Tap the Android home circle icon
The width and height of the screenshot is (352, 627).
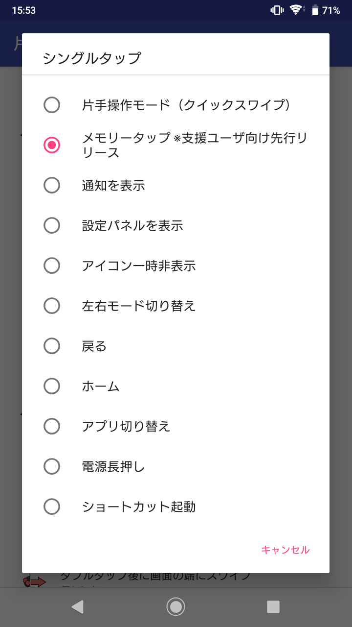coord(176,607)
